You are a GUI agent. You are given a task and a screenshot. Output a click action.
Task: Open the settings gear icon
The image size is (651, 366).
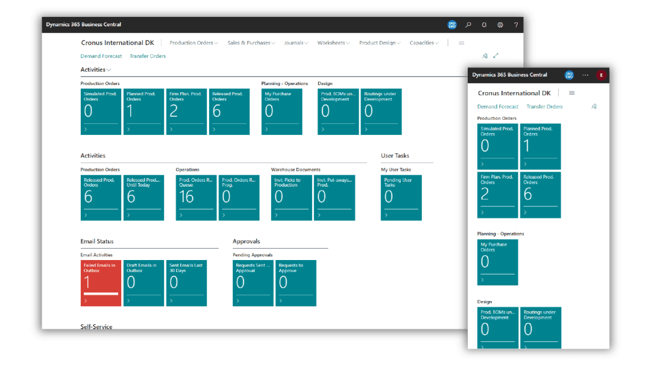point(500,25)
